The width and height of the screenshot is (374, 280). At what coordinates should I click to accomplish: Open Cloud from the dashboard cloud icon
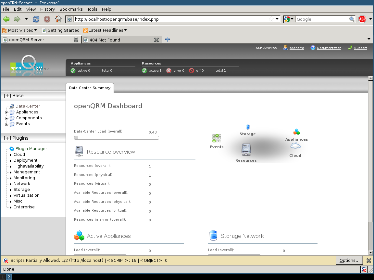(x=295, y=146)
